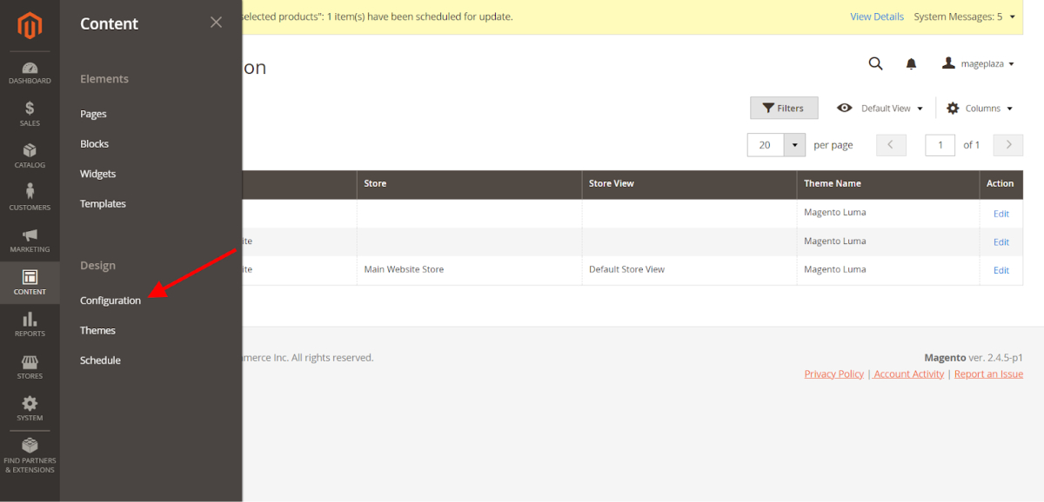Screen dimensions: 1044x502
Task: Open the notifications bell
Action: click(x=911, y=63)
